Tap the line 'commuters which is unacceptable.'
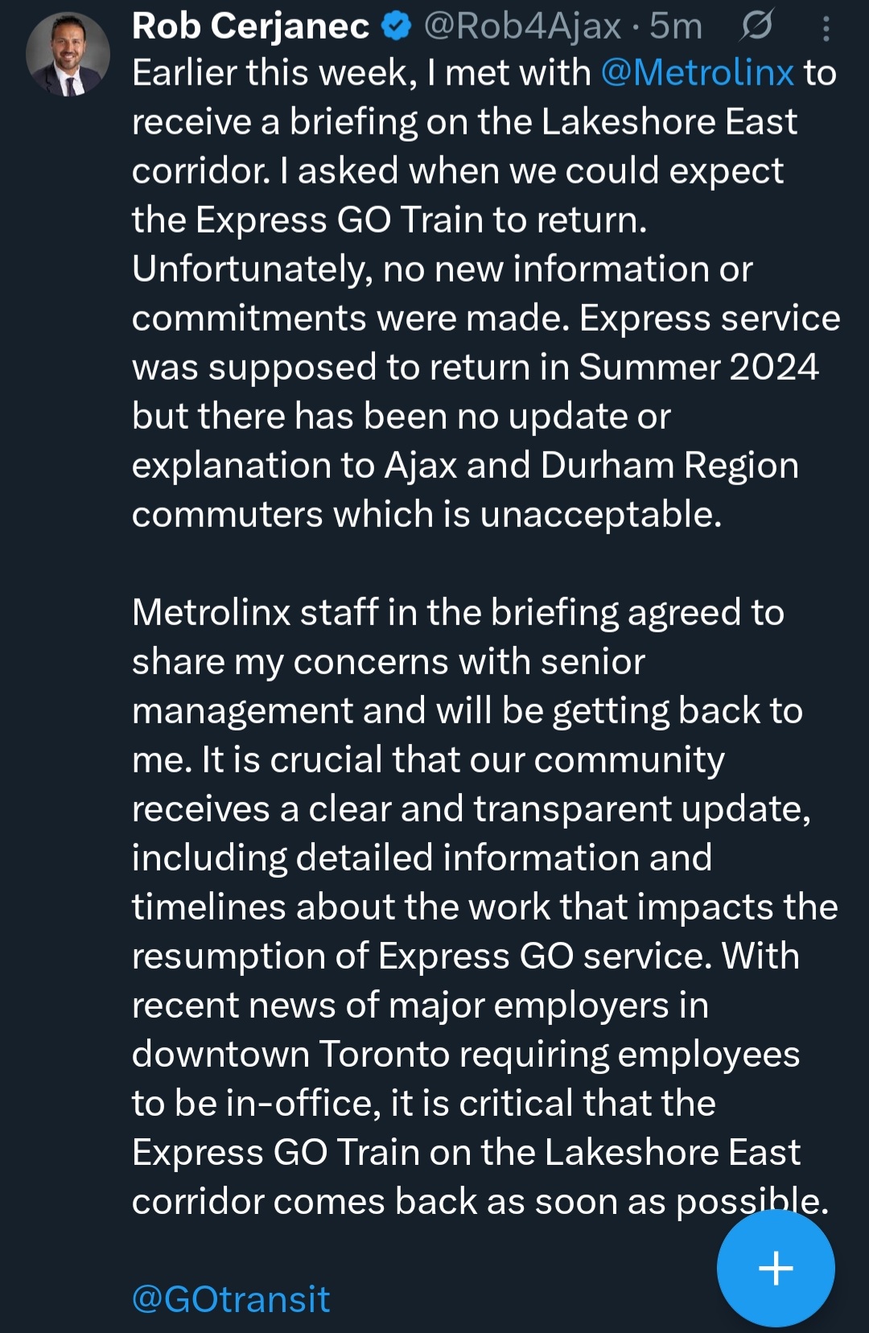Image resolution: width=869 pixels, height=1333 pixels. point(426,515)
